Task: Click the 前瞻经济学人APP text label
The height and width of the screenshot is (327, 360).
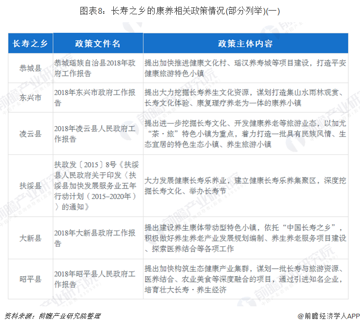Action: [332, 316]
